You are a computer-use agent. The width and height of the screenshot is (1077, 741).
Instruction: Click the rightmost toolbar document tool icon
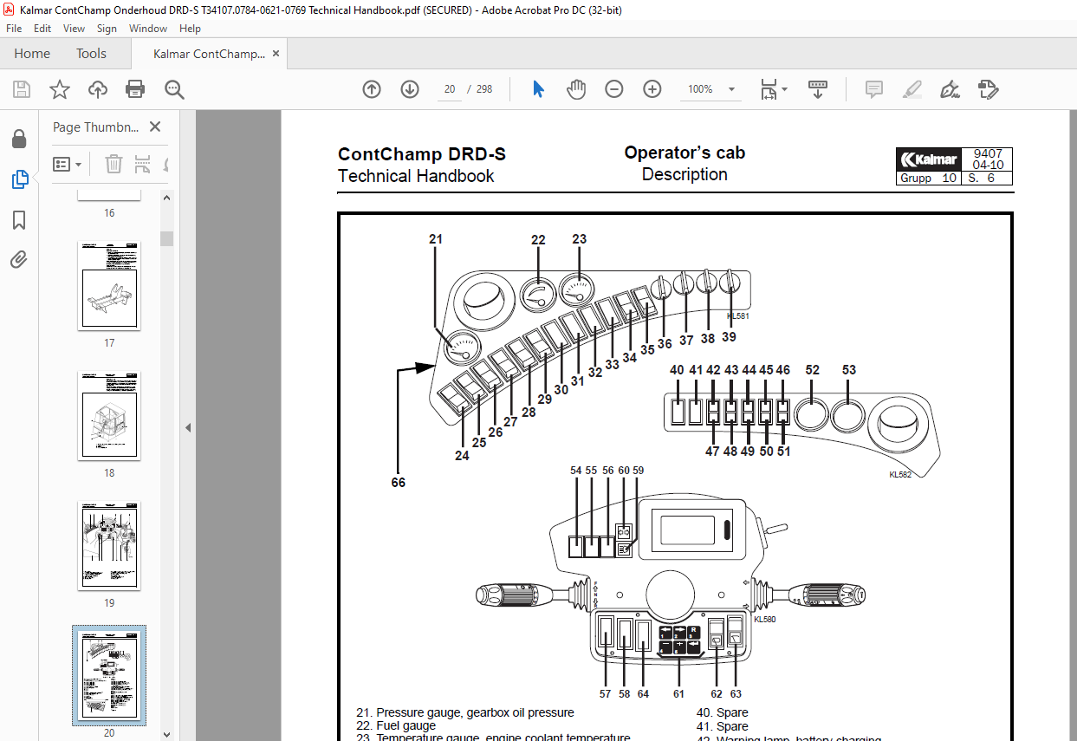click(988, 89)
